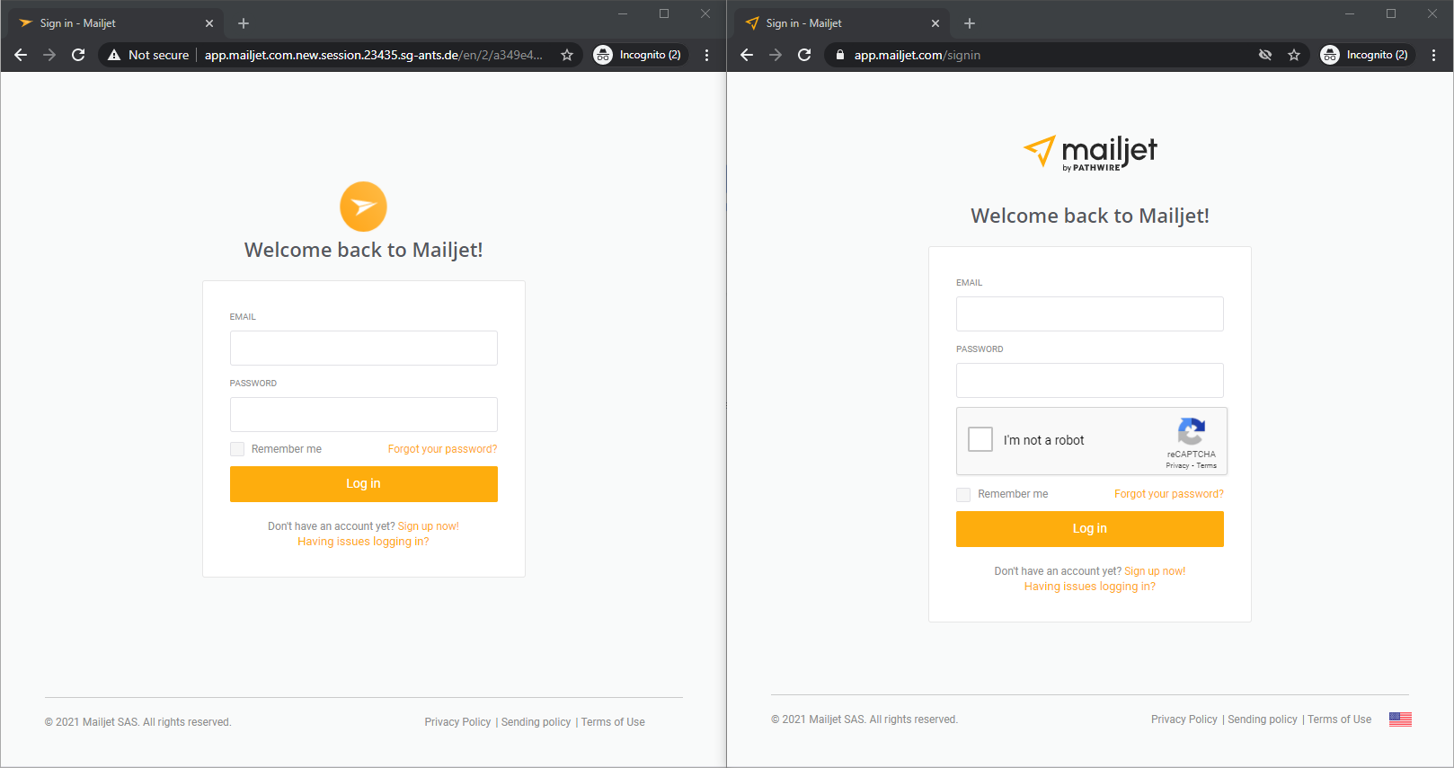Tick Remember me on right page
This screenshot has width=1454, height=768.
coord(963,495)
